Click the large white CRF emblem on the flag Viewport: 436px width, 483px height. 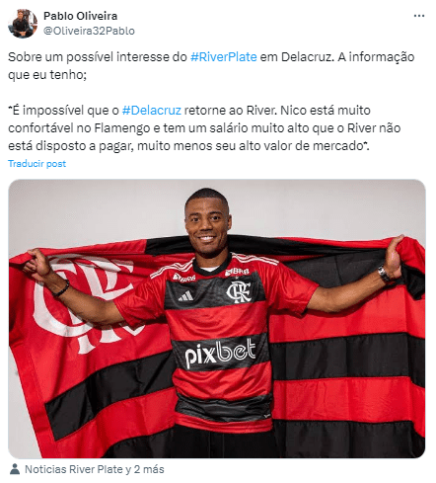pos(84,304)
